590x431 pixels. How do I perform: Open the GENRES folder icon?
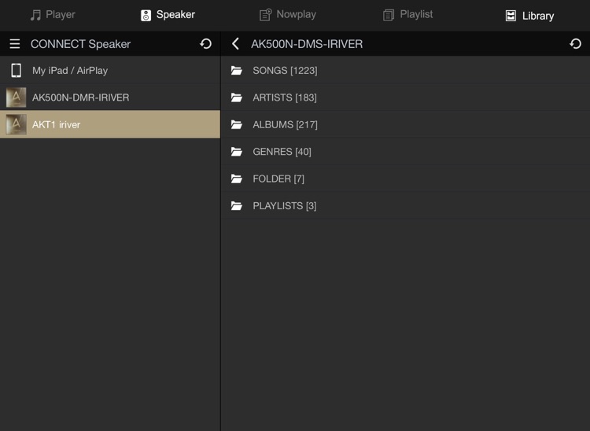click(237, 152)
